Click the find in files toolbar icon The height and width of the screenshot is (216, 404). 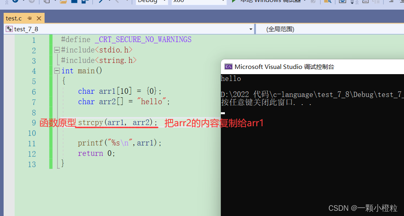[x=328, y=2]
